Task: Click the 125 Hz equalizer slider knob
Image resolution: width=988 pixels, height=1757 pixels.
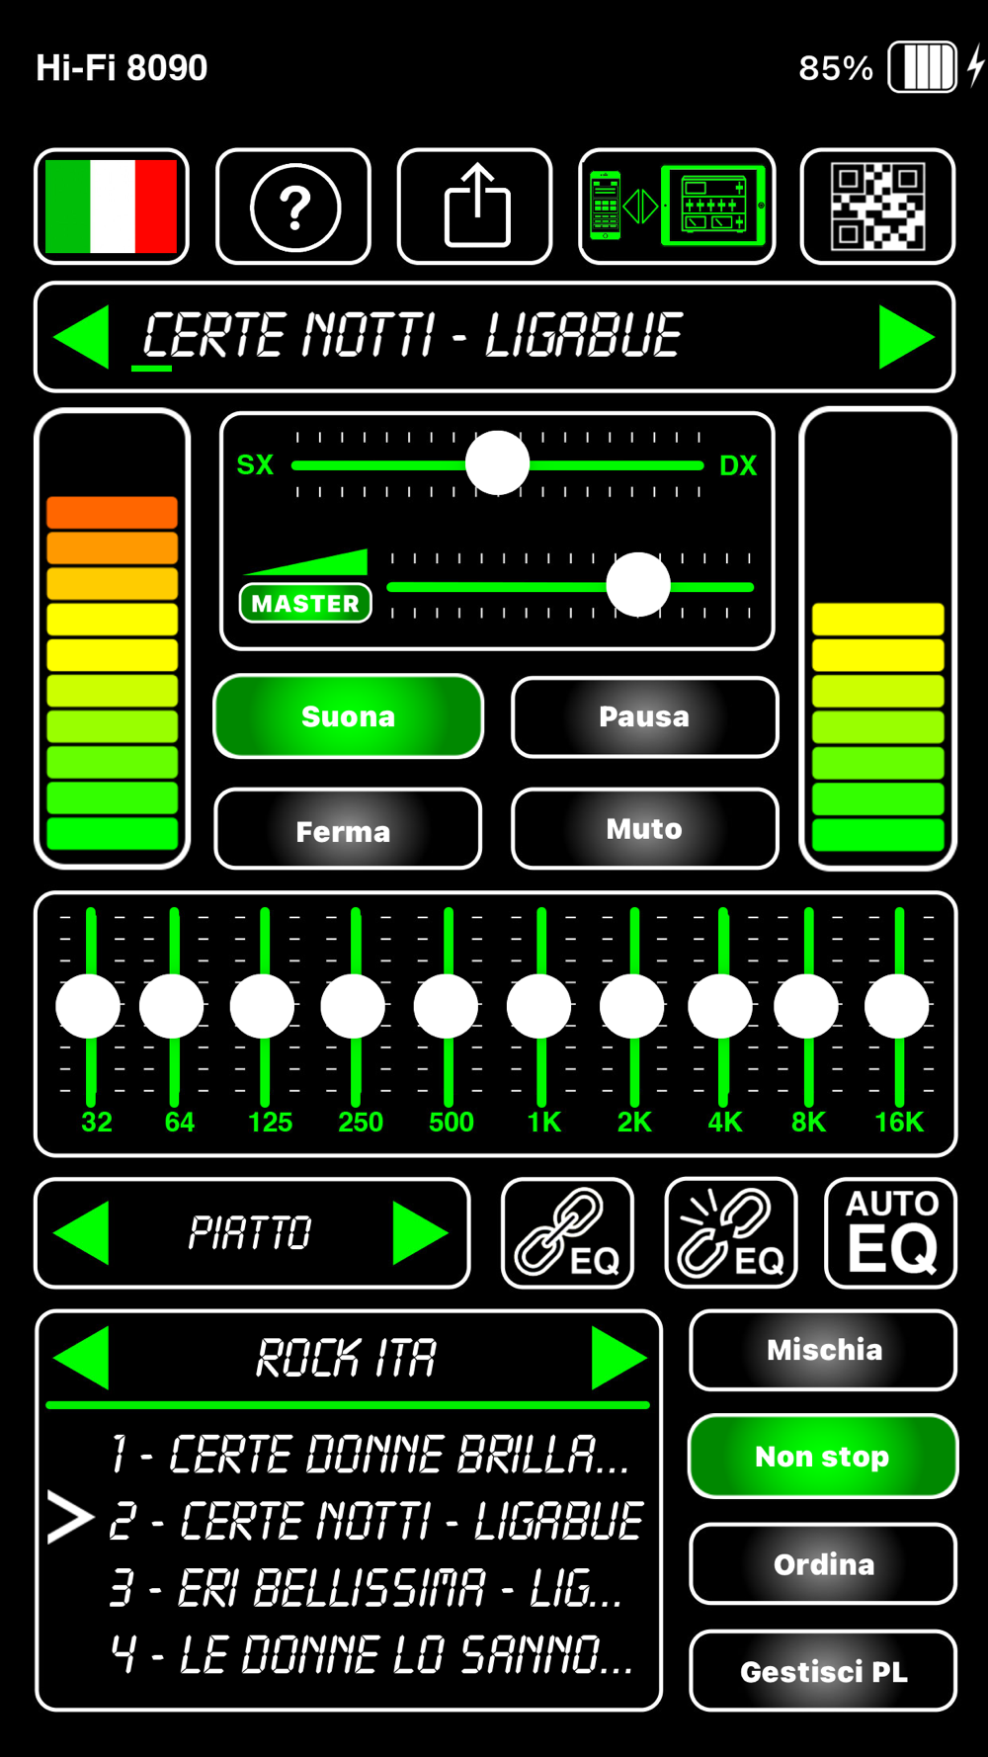Action: click(x=263, y=1006)
